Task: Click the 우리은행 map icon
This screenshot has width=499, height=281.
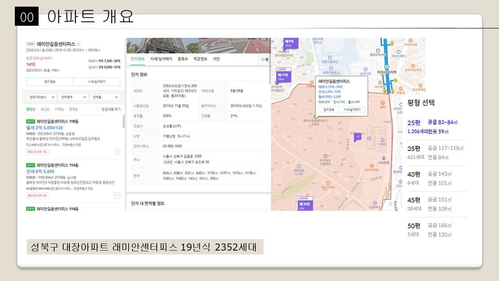Action: 383,159
